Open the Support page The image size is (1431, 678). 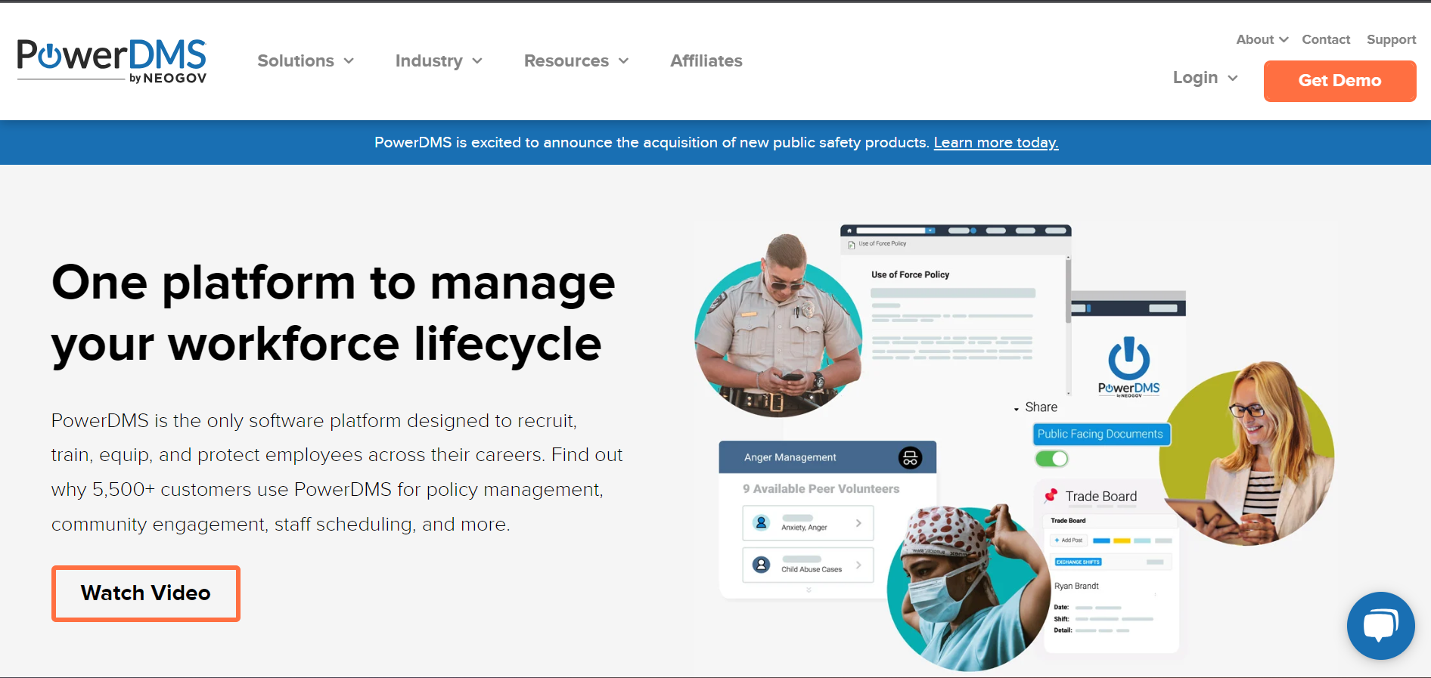[1391, 39]
